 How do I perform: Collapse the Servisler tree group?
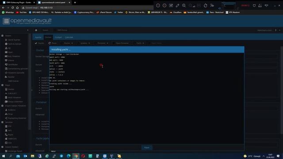tap(2, 122)
